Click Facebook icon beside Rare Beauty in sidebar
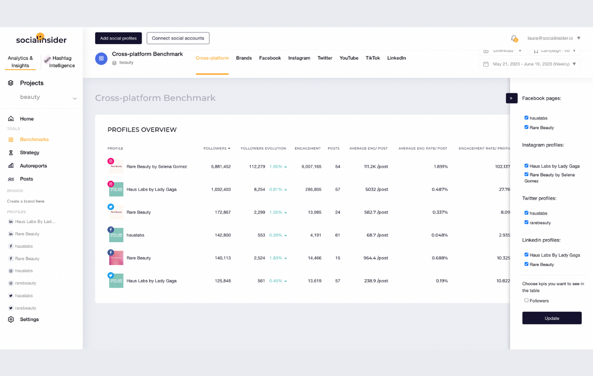 point(11,258)
